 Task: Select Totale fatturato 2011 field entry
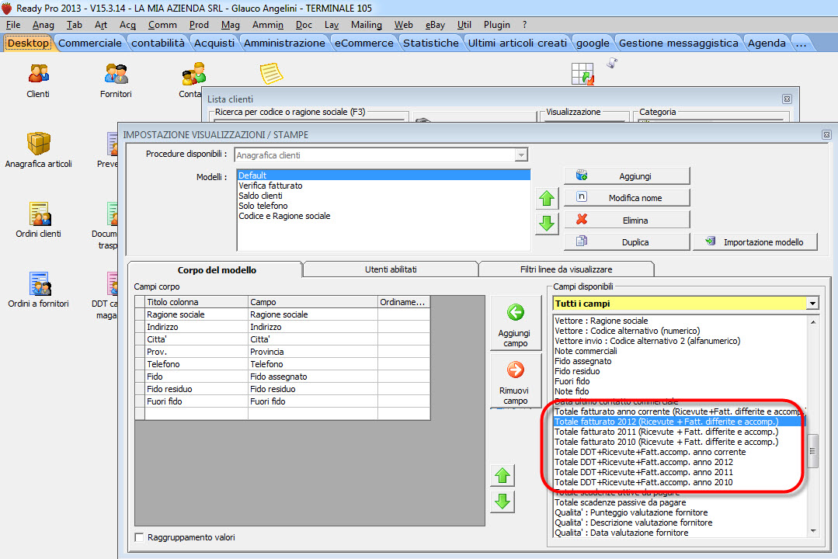[x=666, y=432]
